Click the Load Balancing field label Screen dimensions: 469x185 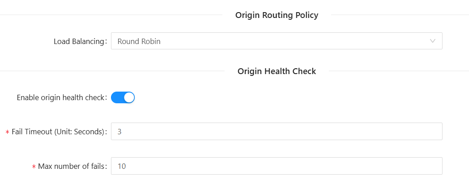point(79,41)
